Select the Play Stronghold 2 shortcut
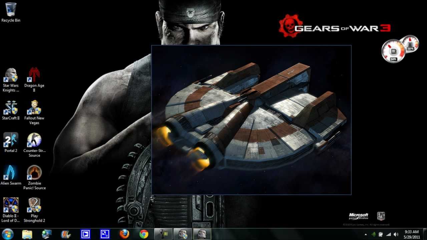427x240 pixels. [34, 210]
